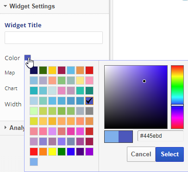Pick the dark navy swatch in top row

coord(34,70)
